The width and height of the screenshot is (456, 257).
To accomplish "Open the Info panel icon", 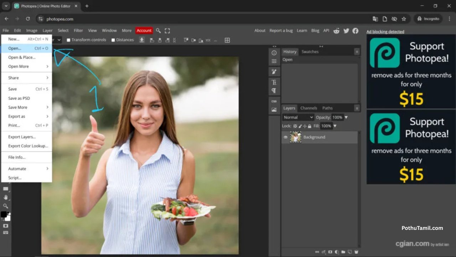I will pos(274,53).
